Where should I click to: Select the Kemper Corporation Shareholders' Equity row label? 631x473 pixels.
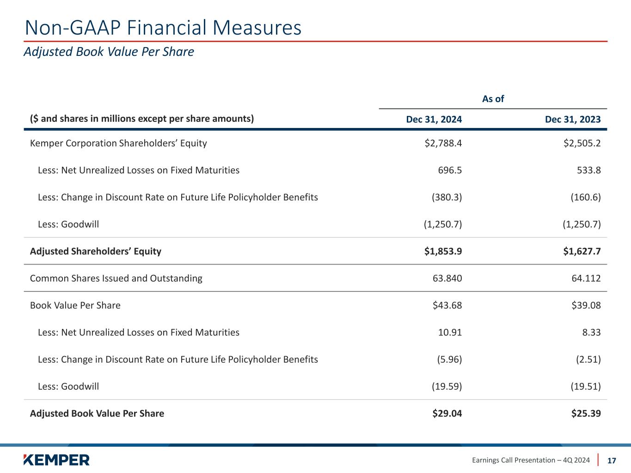click(x=118, y=143)
